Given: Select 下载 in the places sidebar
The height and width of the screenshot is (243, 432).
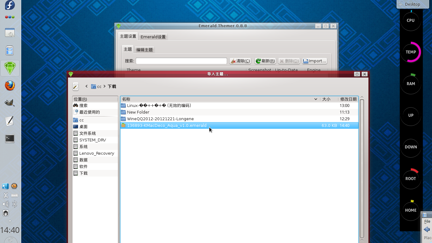Looking at the screenshot, I should (x=95, y=173).
